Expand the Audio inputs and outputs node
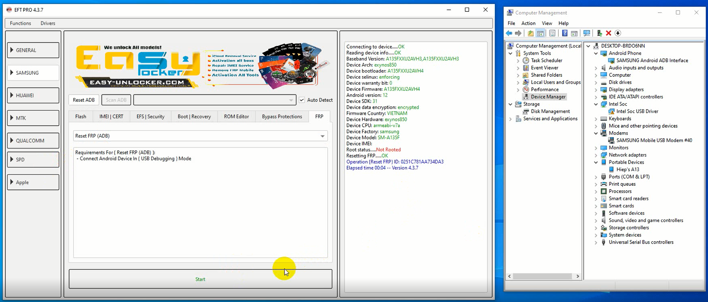The image size is (708, 302). pyautogui.click(x=596, y=68)
